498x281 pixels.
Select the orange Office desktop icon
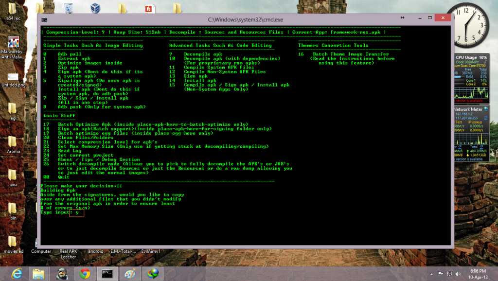click(x=149, y=8)
